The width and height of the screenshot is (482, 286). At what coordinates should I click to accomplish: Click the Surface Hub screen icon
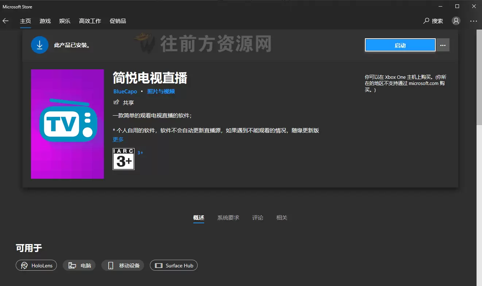coord(159,266)
